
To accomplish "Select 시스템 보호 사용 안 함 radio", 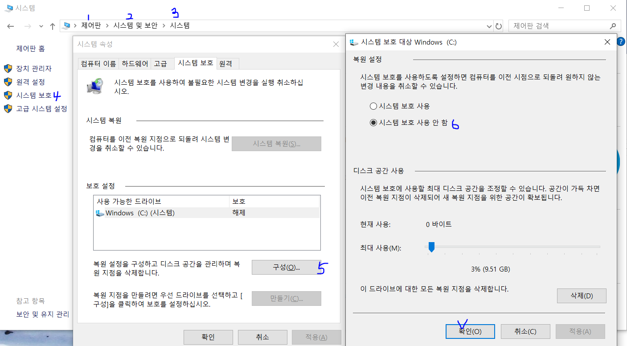I will [373, 123].
